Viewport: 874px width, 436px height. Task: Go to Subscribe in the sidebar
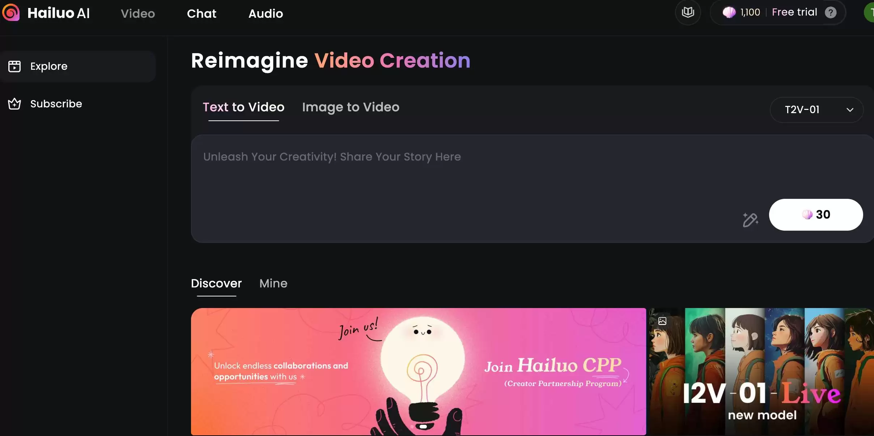[x=78, y=104]
